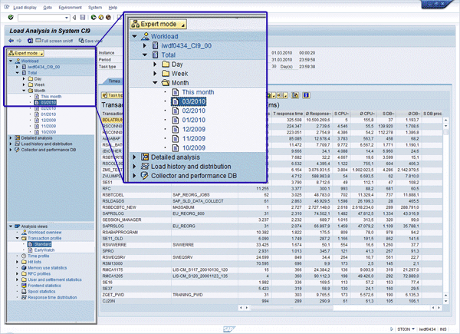The height and width of the screenshot is (334, 460).
Task: Click the green Enter checkmark icon
Action: click(x=11, y=18)
